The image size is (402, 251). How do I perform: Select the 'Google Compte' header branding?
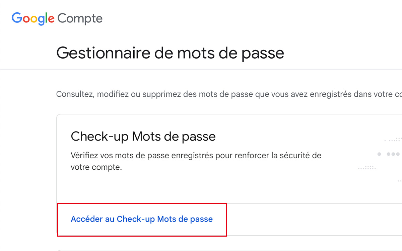coord(56,18)
